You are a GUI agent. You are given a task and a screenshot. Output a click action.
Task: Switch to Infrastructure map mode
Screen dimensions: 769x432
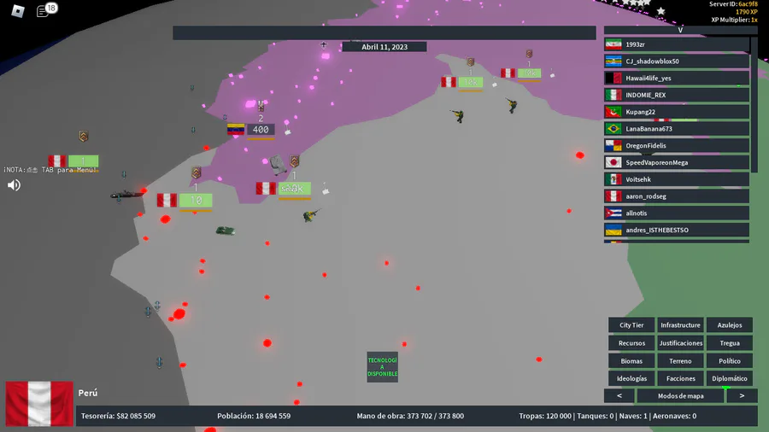[680, 325]
